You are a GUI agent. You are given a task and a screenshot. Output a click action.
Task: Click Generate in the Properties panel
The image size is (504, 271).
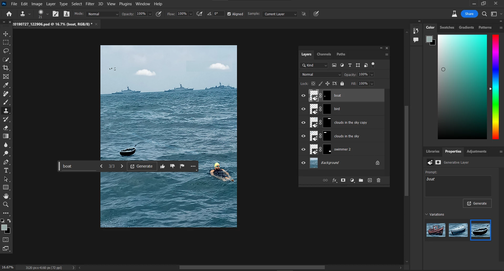[x=477, y=203]
